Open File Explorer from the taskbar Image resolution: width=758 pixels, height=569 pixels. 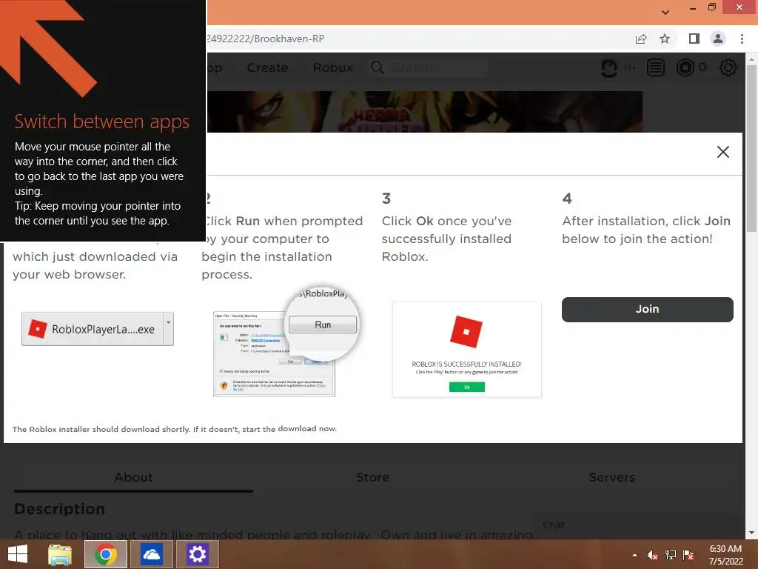60,554
